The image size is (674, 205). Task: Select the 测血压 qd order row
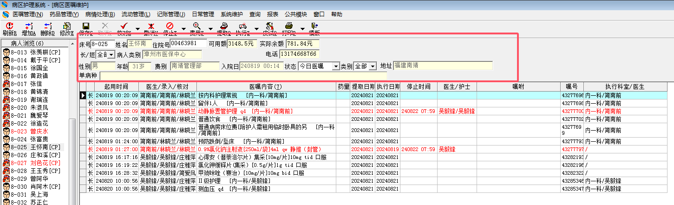point(374,189)
